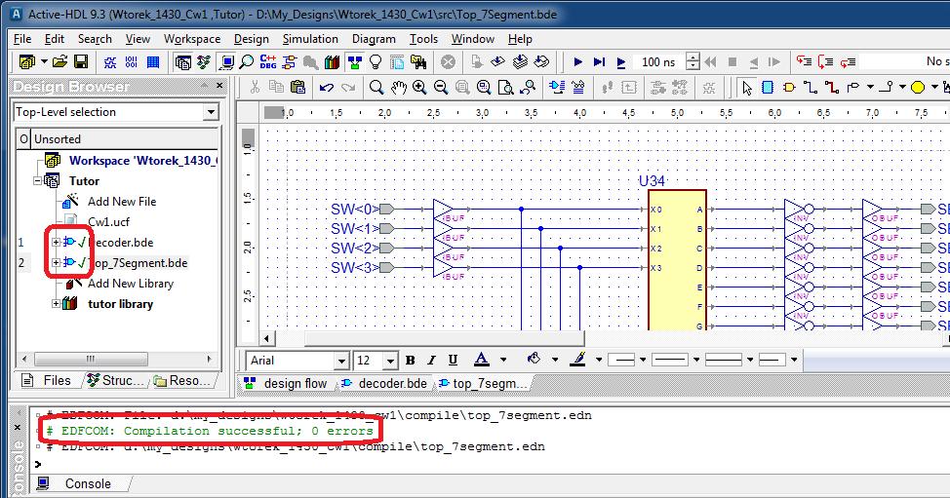Collapse the Tutor design node

(x=38, y=180)
